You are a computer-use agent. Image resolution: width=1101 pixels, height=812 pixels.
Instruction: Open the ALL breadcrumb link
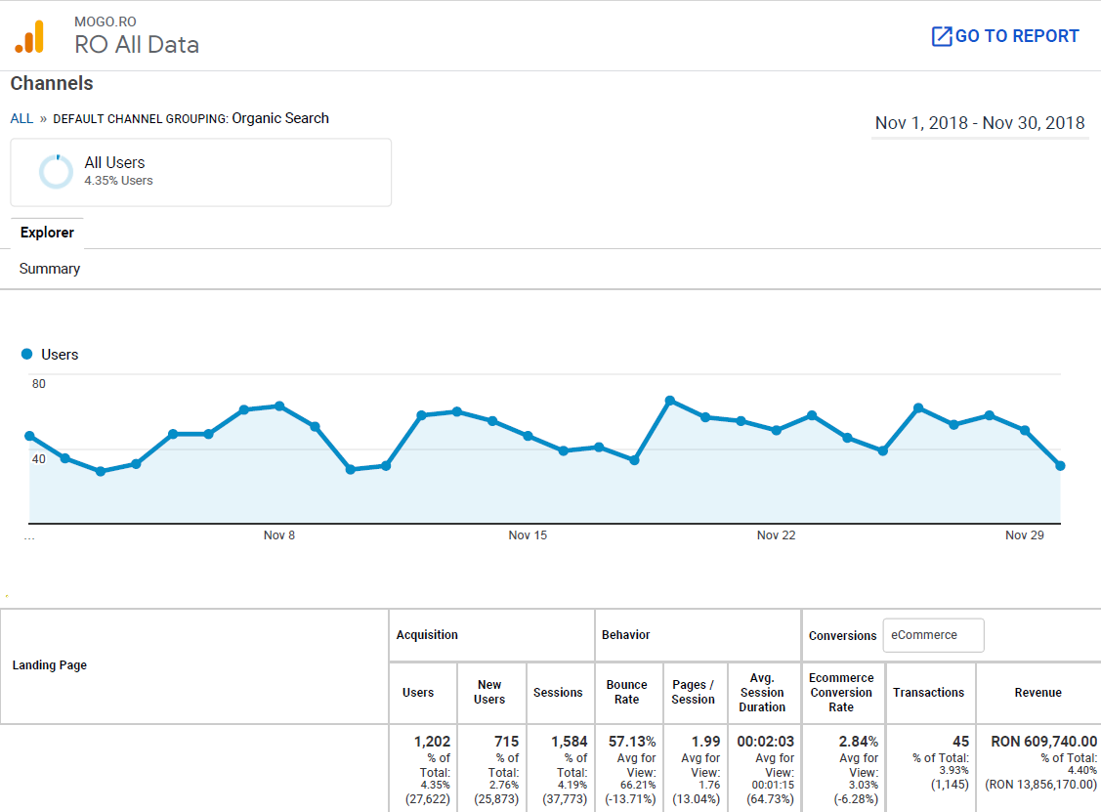point(21,118)
